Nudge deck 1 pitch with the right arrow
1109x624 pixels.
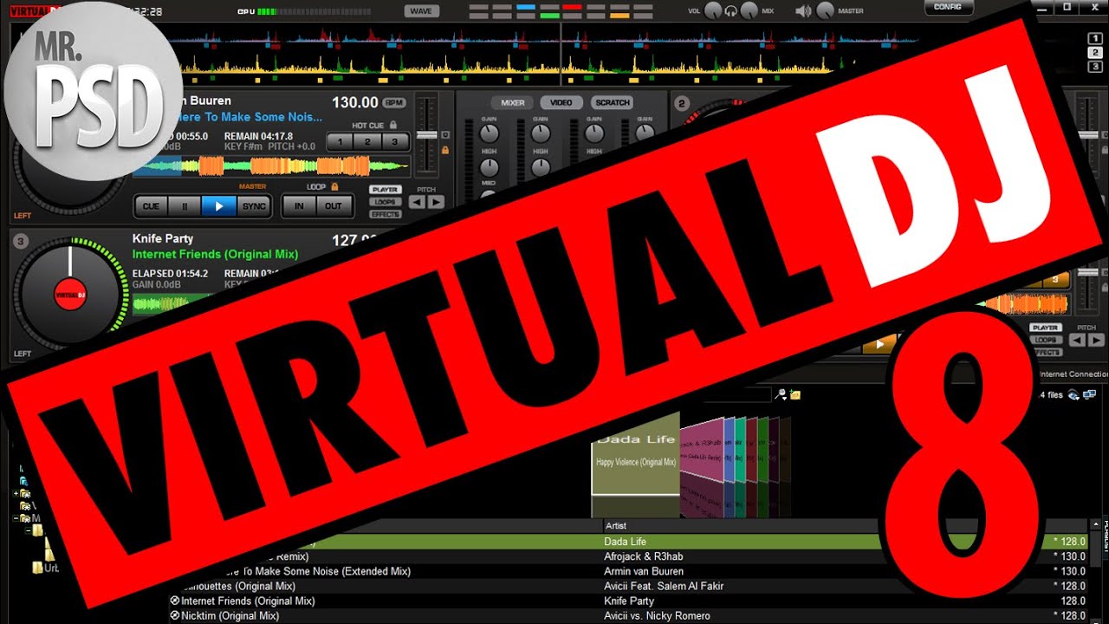(x=436, y=202)
